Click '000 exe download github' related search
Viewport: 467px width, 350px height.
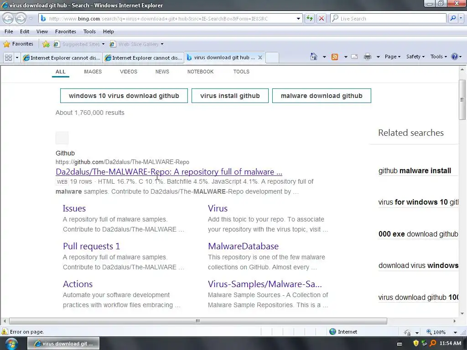click(418, 234)
